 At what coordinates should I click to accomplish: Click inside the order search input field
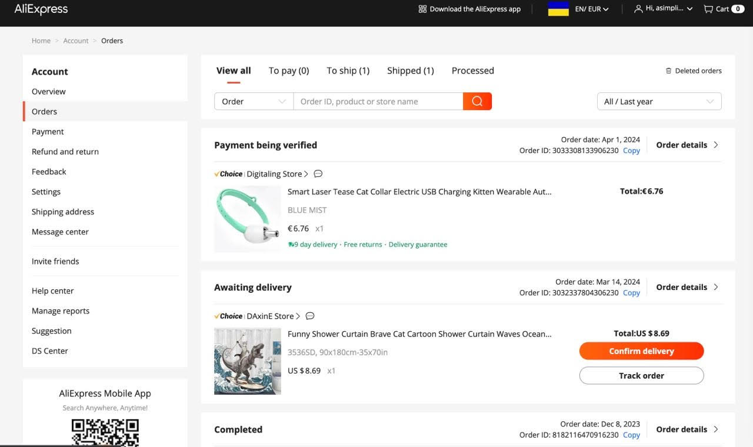pyautogui.click(x=378, y=101)
